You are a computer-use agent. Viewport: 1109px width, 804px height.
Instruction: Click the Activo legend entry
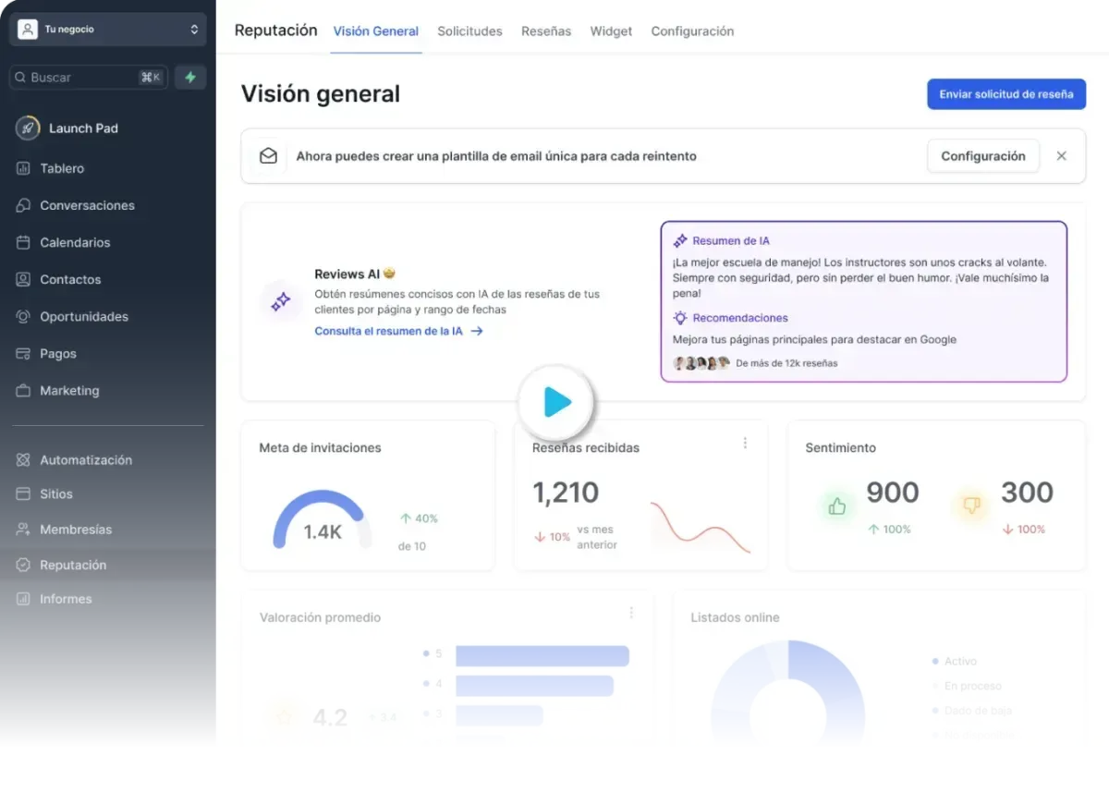[955, 662]
